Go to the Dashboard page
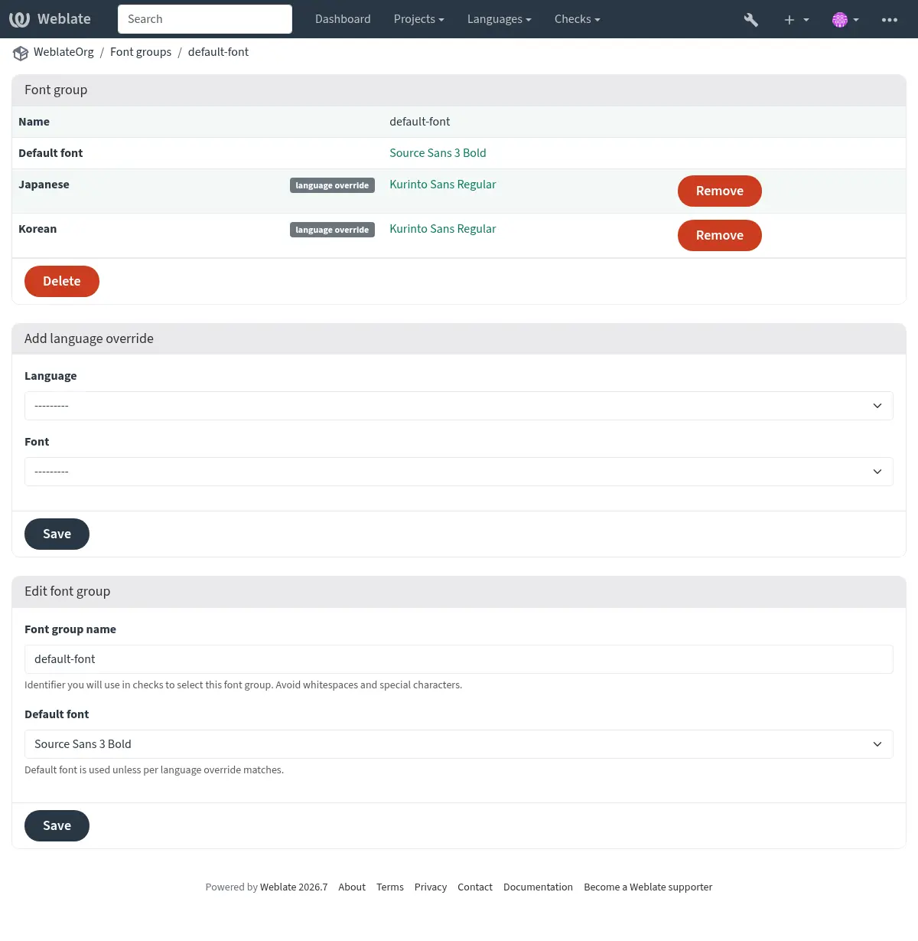Viewport: 918px width, 941px height. coord(343,19)
